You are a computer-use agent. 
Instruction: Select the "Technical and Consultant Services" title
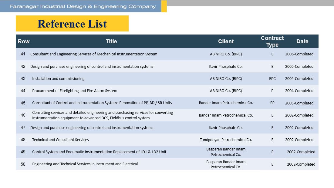(60, 140)
